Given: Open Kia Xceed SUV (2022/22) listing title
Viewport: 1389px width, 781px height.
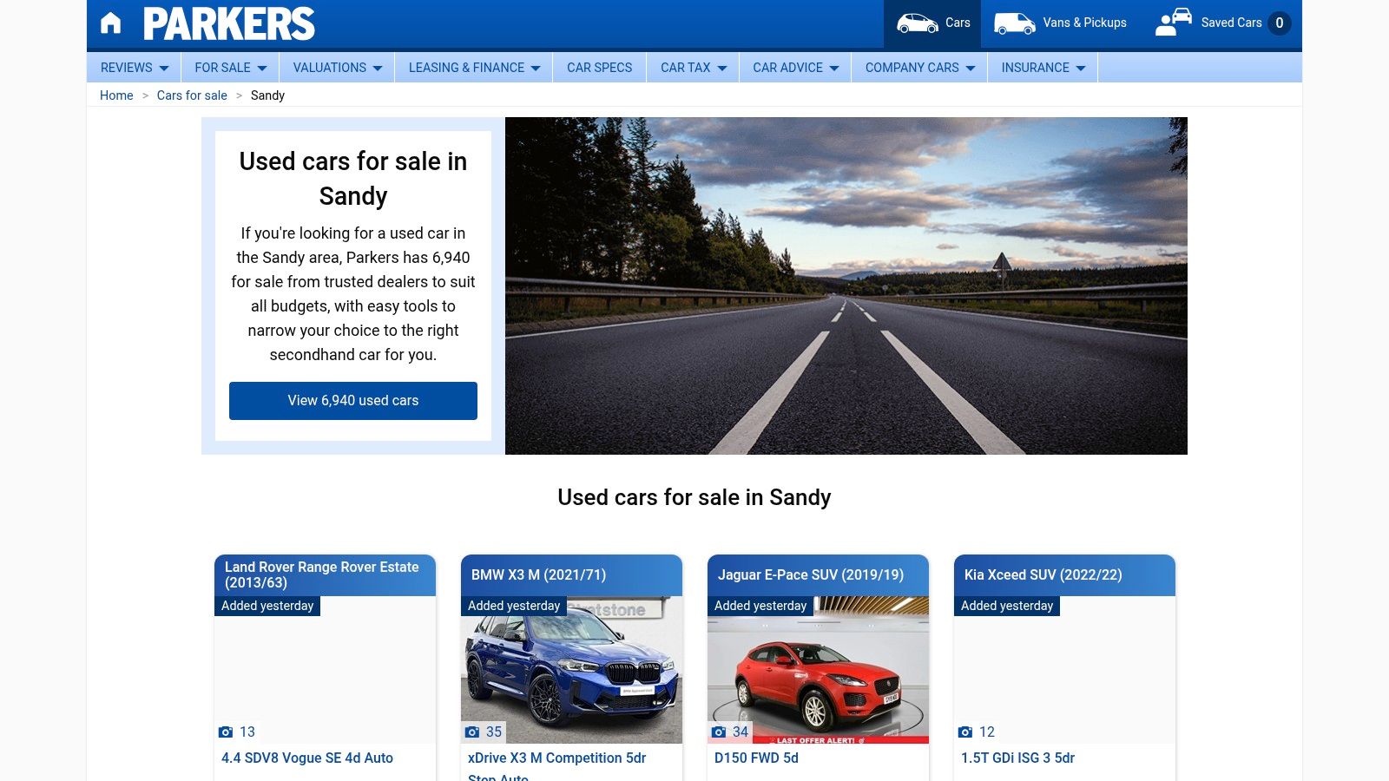Looking at the screenshot, I should click(1043, 574).
